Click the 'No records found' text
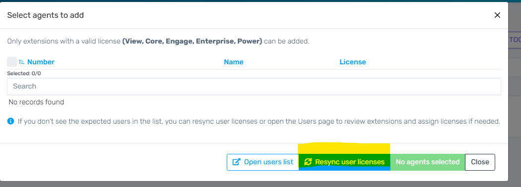Viewport: 521px width, 187px height. point(36,102)
